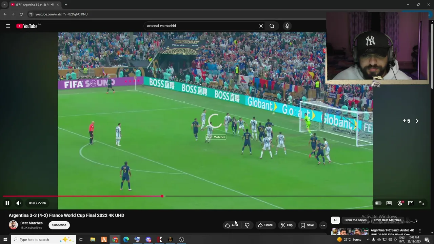Open options for Argentina Saudi Arabia video
The image size is (434, 244).
(420, 231)
